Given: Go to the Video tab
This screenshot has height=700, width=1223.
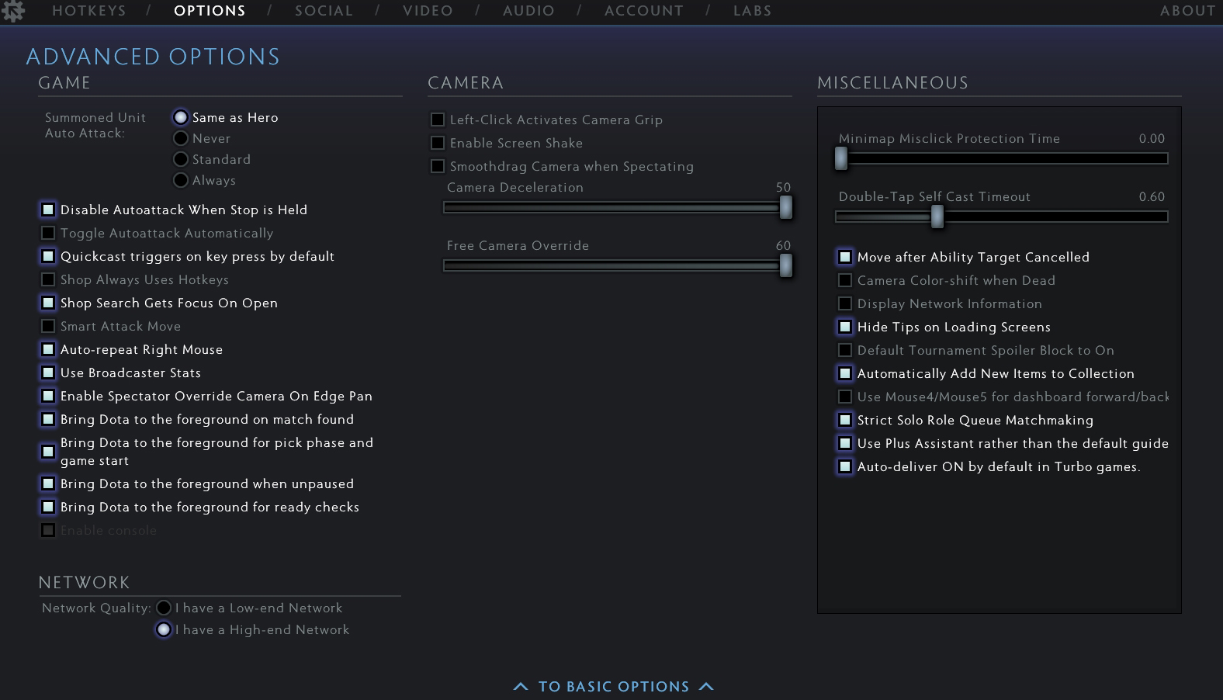Looking at the screenshot, I should (428, 11).
